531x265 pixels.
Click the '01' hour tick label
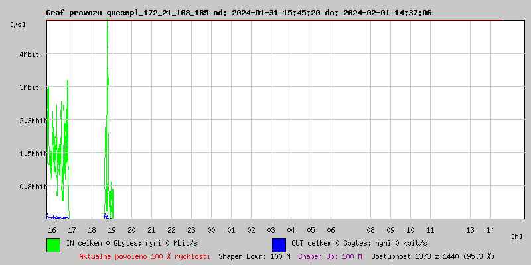(x=231, y=230)
